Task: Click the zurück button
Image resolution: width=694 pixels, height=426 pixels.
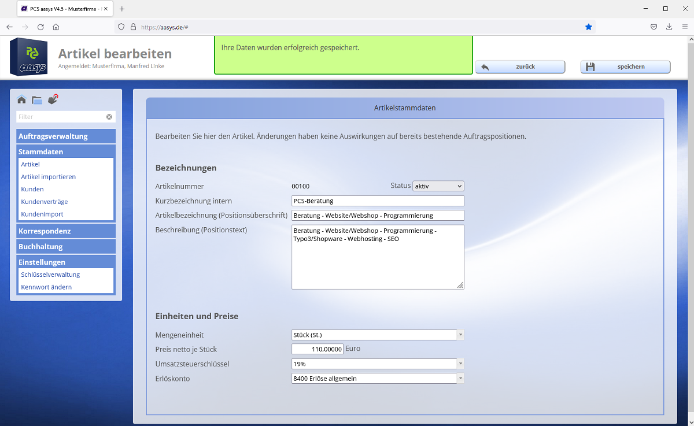Action: (x=520, y=66)
